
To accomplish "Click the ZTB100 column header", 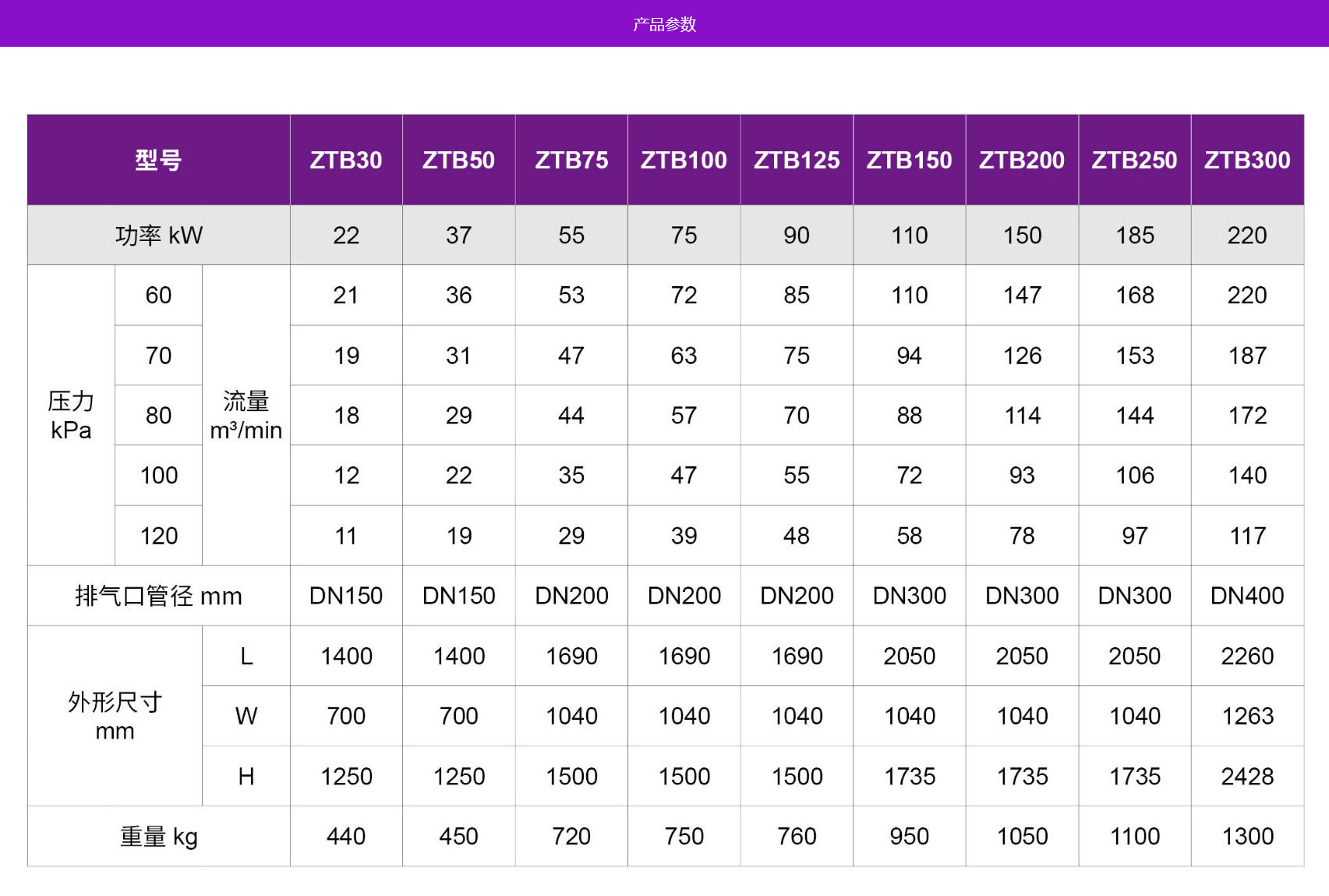I will 684,160.
